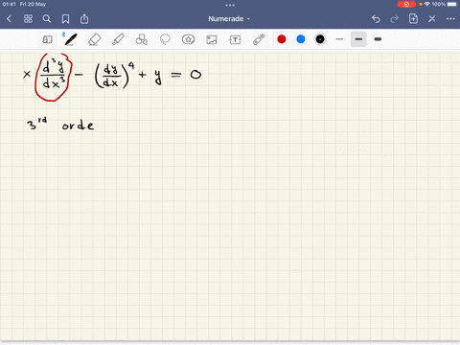
Task: Select the Lasso selection tool
Action: [165, 39]
